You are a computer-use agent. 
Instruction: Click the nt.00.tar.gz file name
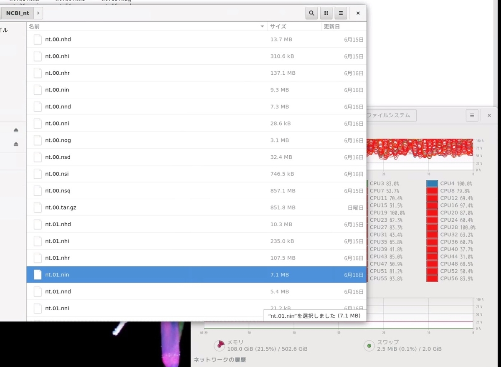pyautogui.click(x=61, y=208)
